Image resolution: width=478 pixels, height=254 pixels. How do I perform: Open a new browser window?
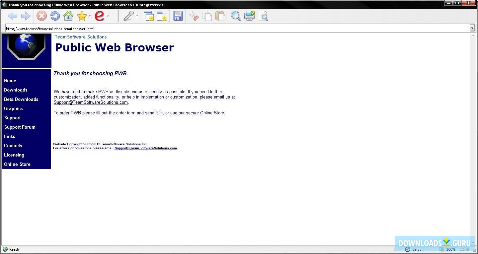pyautogui.click(x=149, y=16)
